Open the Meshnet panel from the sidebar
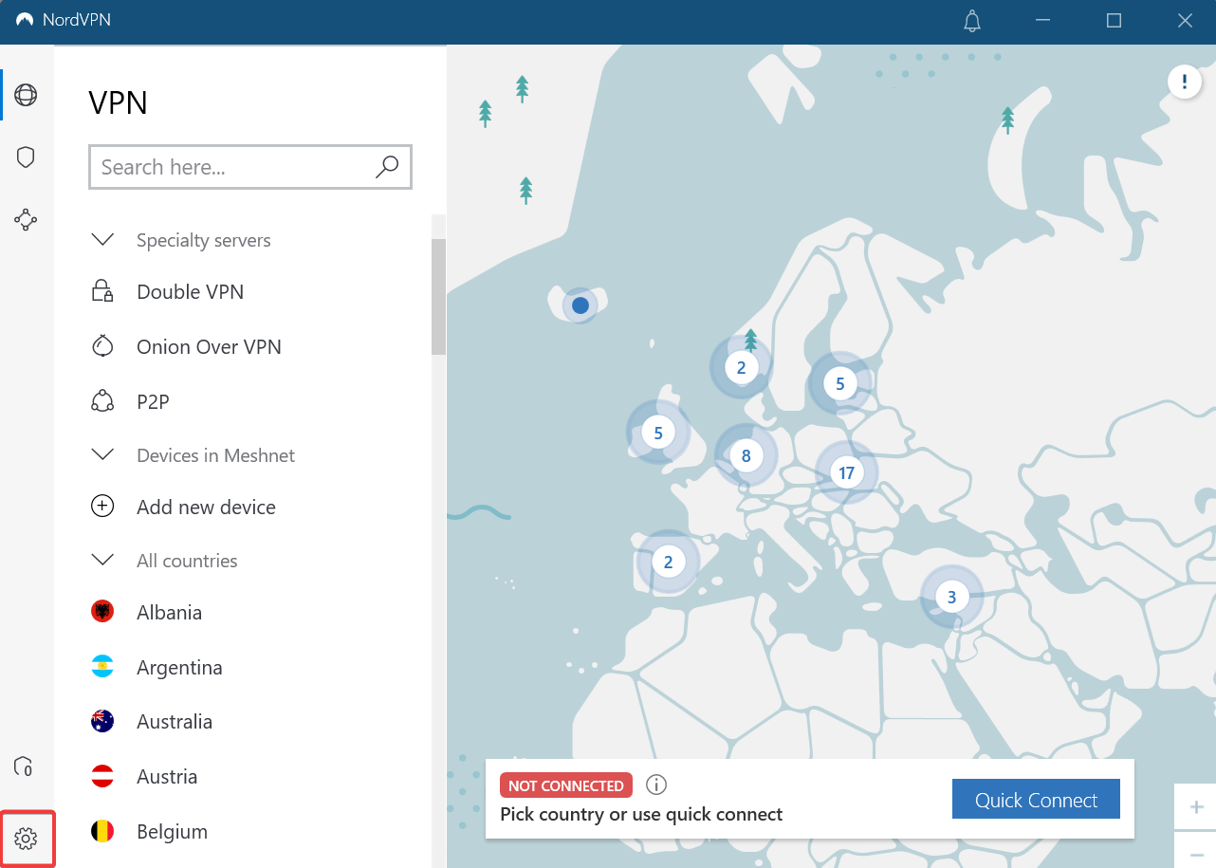The height and width of the screenshot is (868, 1216). click(26, 219)
